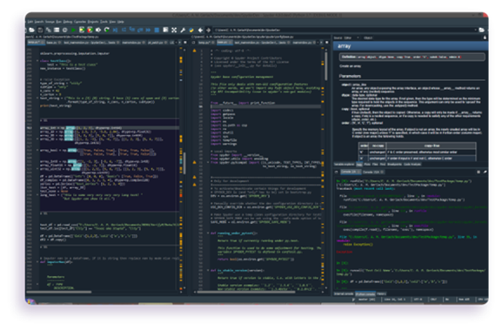Image resolution: width=502 pixels, height=331 pixels.
Task: Click the green Run file arrow
Action: pyautogui.click(x=74, y=30)
